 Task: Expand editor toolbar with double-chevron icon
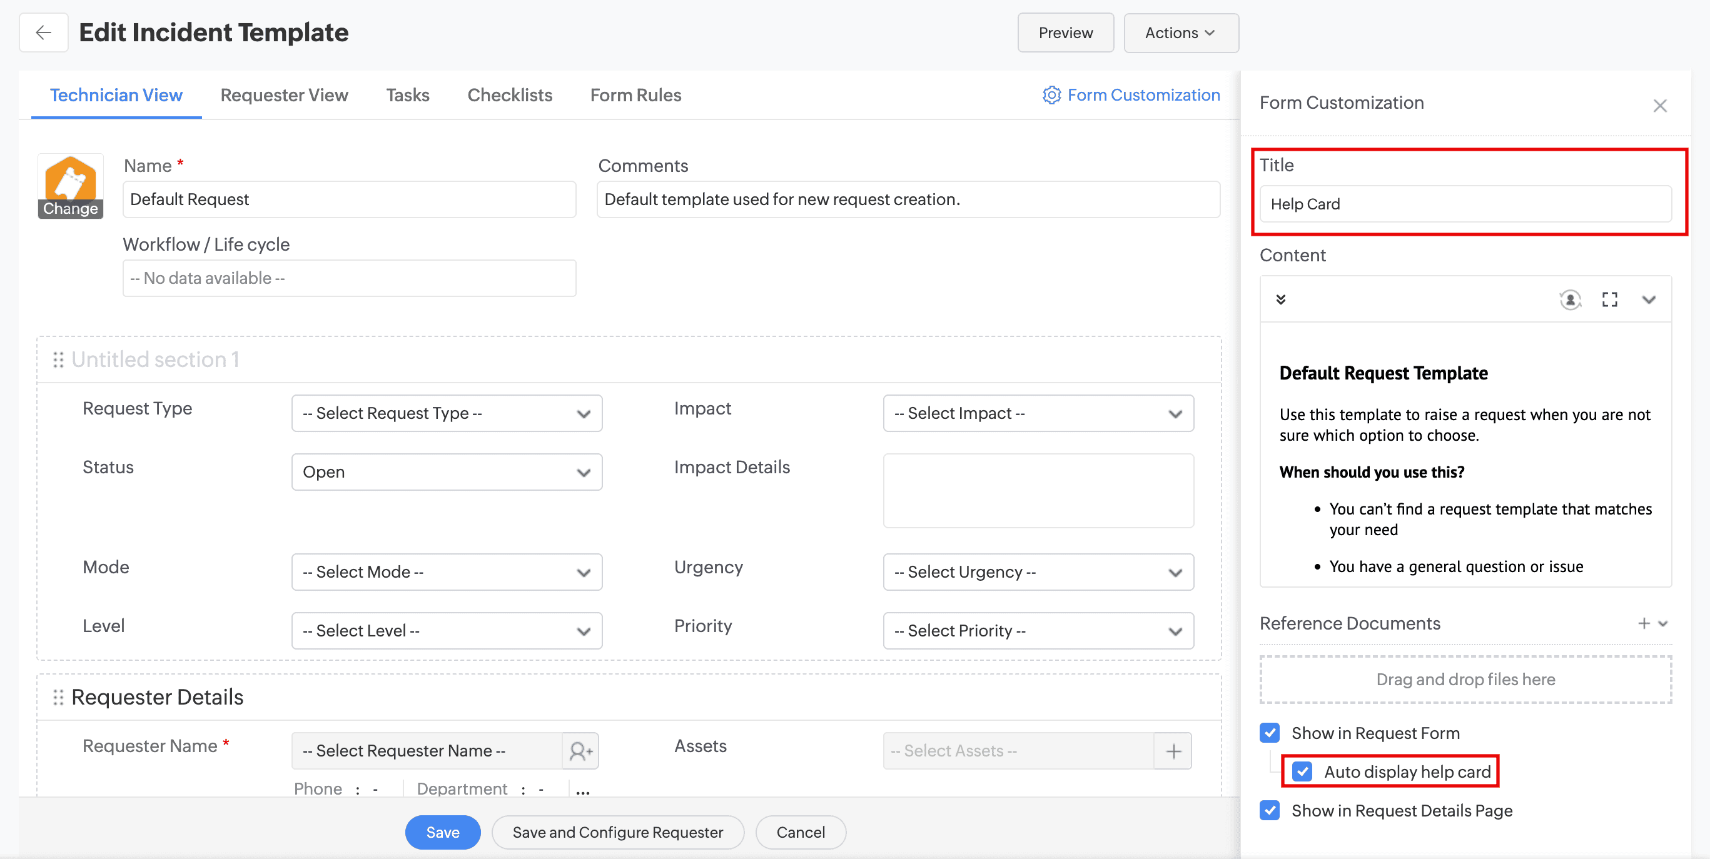tap(1280, 300)
